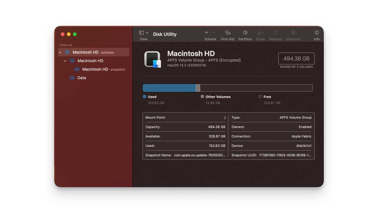
Task: Click the Available value 328.87 GB
Action: 217,136
